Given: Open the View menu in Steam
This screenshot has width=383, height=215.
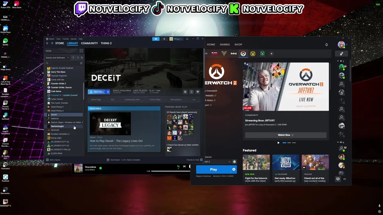Looking at the screenshot, I should 58,39.
